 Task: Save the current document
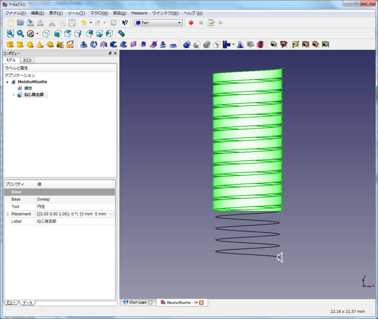pyautogui.click(x=30, y=23)
